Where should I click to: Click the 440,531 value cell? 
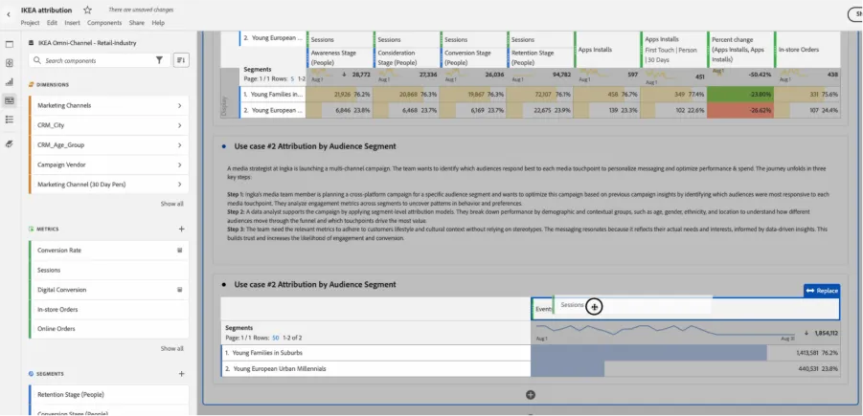(x=685, y=369)
